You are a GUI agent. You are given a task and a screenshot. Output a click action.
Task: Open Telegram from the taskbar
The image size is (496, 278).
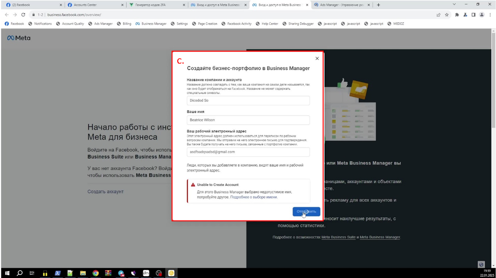[x=121, y=273]
